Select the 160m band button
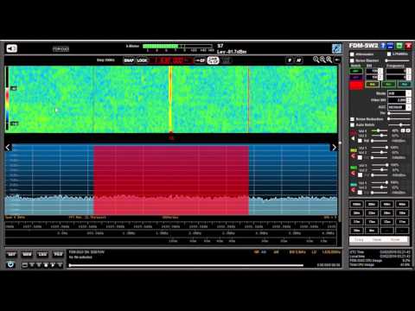This screenshot has width=415, height=311. pyautogui.click(x=357, y=204)
